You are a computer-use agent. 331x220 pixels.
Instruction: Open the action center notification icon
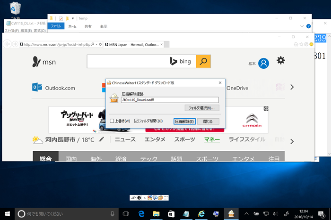322,214
